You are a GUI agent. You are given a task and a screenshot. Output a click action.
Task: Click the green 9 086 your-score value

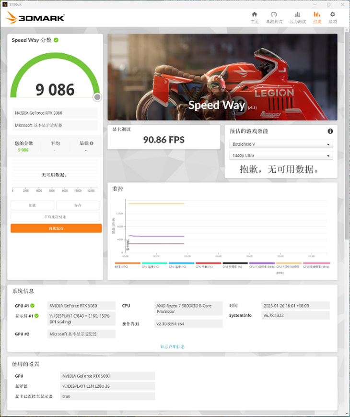(23, 150)
